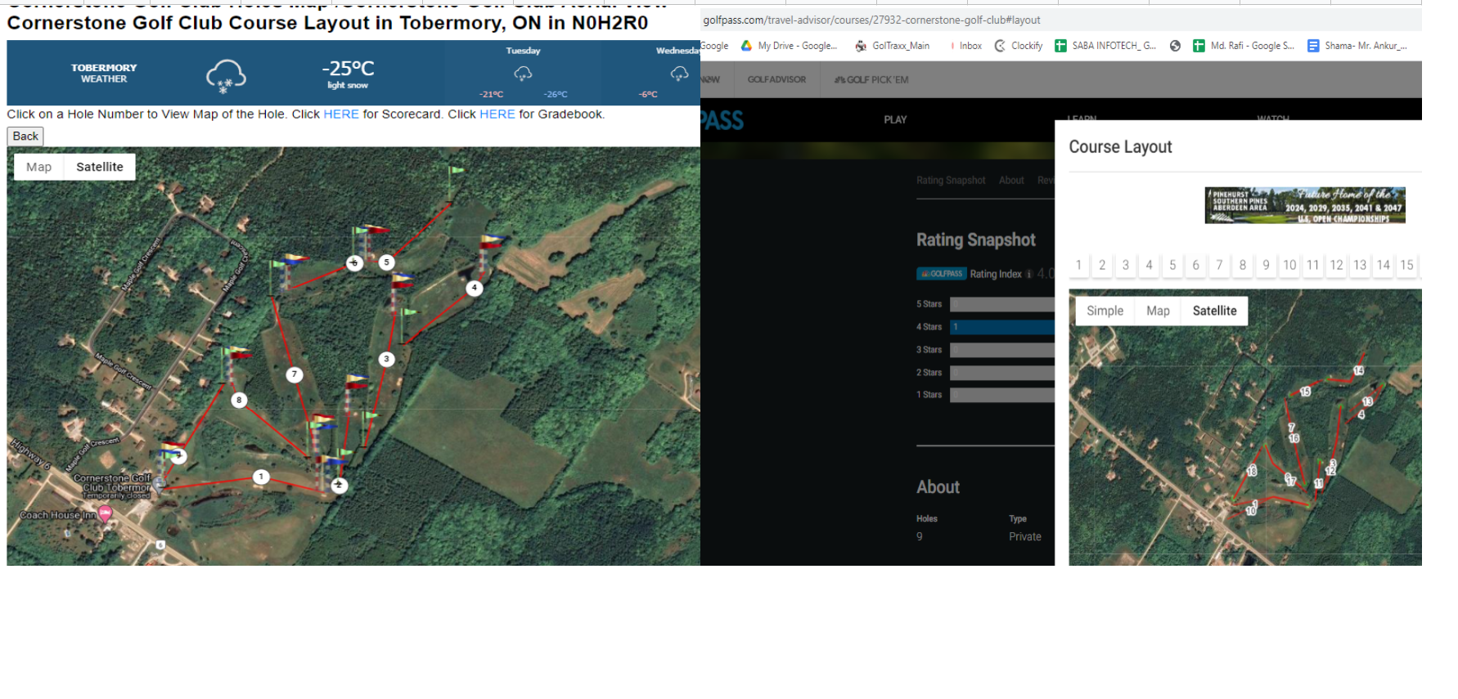Screen dimensions: 1458x699
Task: Select hole 10 in the Course Layout number row
Action: [1289, 265]
